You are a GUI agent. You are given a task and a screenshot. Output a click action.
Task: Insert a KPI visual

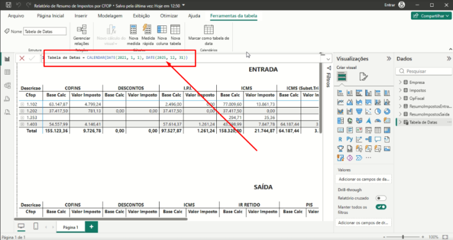click(x=359, y=130)
